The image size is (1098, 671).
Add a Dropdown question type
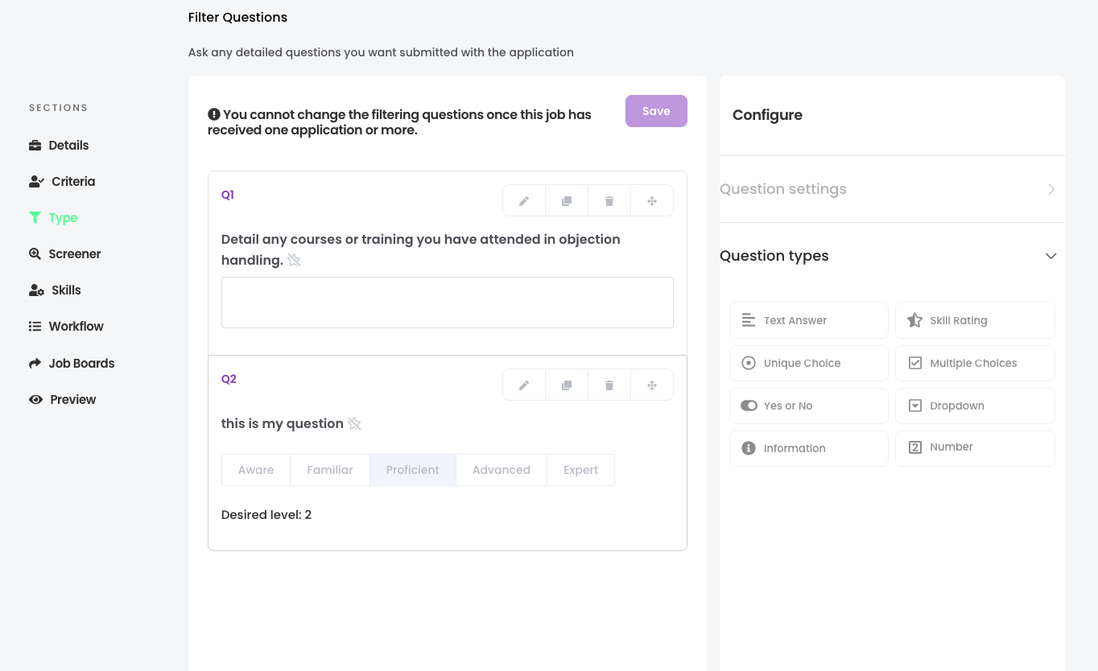click(x=975, y=405)
